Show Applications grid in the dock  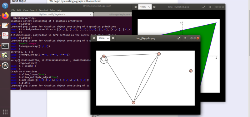[5, 112]
